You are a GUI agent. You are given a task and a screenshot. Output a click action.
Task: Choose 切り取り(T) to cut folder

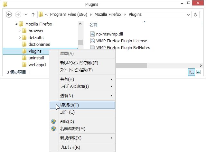82,105
